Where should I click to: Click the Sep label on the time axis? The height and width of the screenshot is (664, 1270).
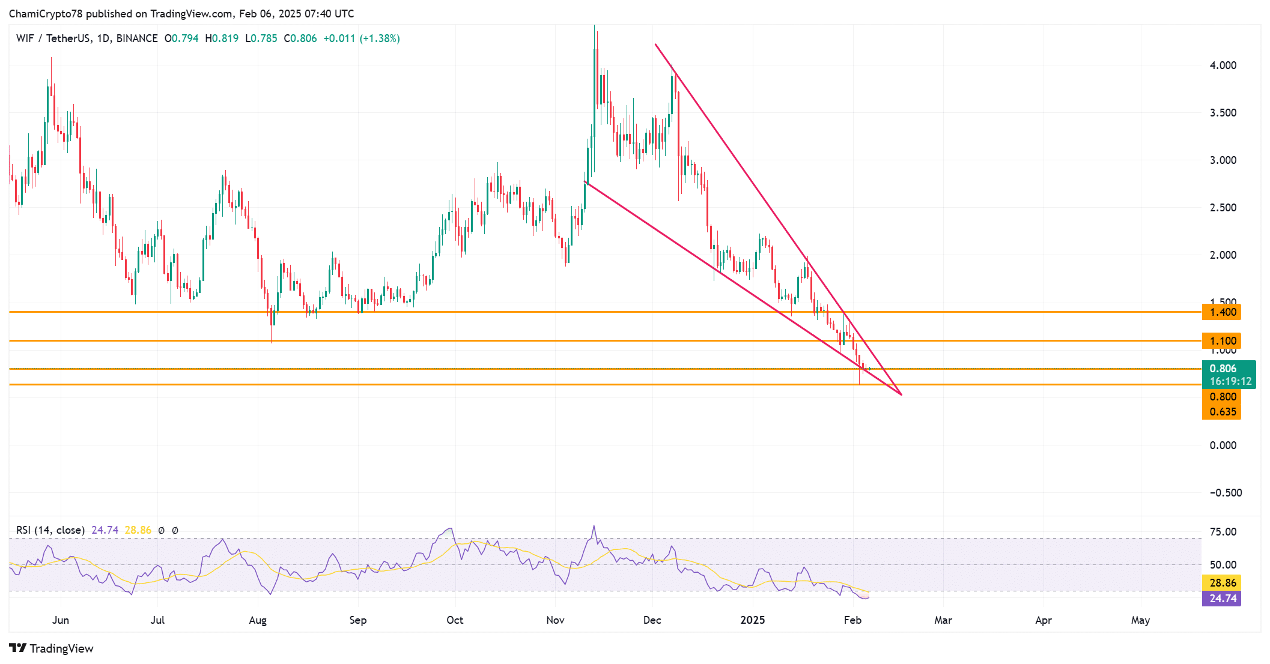(358, 620)
